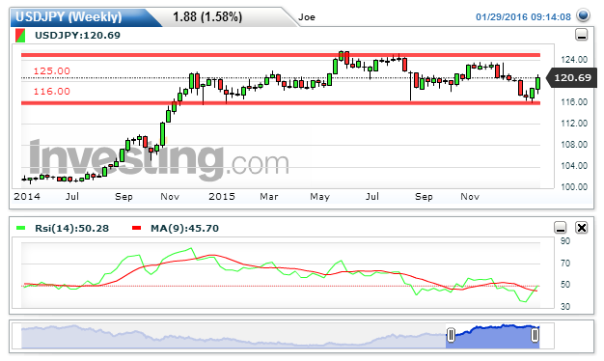The image size is (604, 361).
Task: Click the green Rsi(14) legend marker
Action: click(21, 228)
